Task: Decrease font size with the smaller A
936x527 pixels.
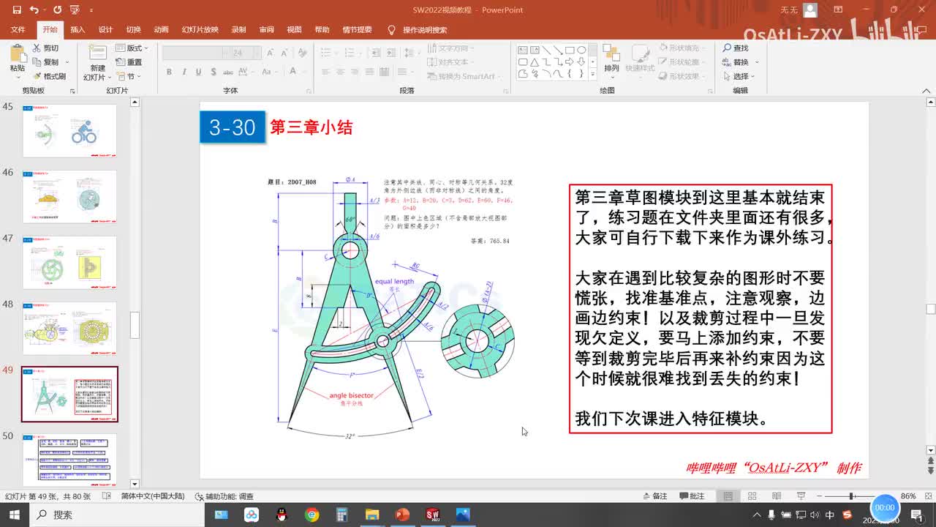Action: [x=285, y=53]
